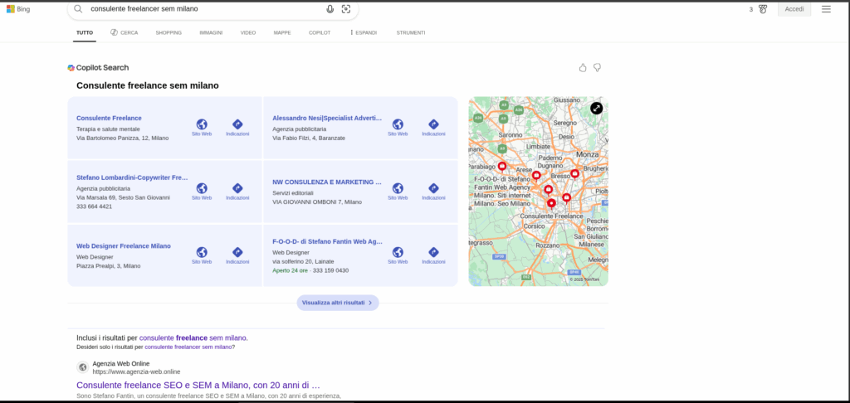Switch to the Mappe tab
The image size is (850, 403).
[282, 32]
